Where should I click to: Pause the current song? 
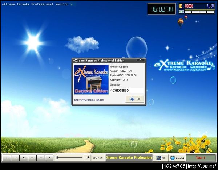pyautogui.click(x=15, y=158)
